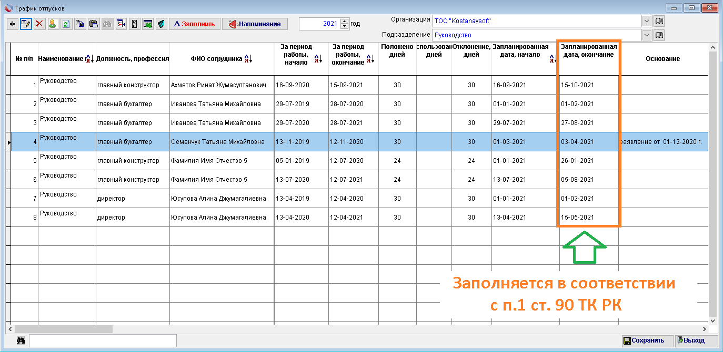This screenshot has width=723, height=352.
Task: Increase the year with the up arrow
Action: click(x=345, y=21)
